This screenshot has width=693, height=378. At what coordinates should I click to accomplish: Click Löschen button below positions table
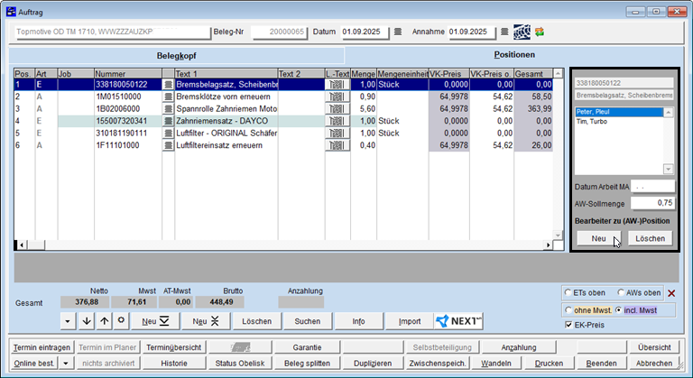coord(257,321)
